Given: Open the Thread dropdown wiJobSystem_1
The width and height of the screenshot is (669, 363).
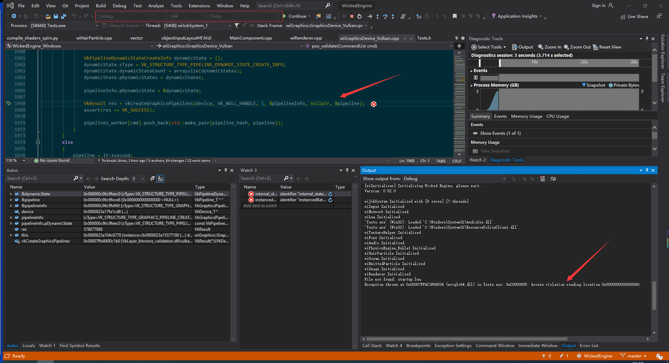Looking at the screenshot, I should [x=197, y=26].
